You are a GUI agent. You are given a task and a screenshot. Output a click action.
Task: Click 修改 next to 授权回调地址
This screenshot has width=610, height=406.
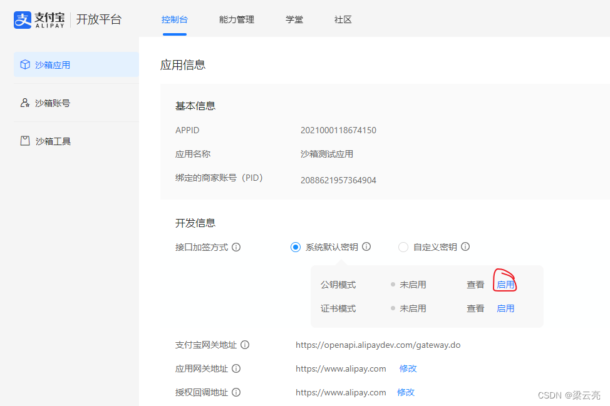(x=406, y=392)
